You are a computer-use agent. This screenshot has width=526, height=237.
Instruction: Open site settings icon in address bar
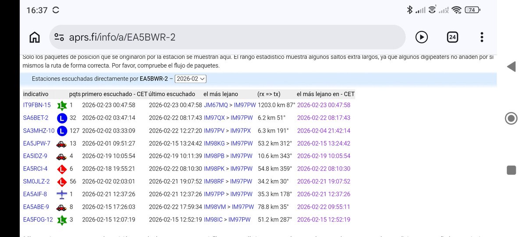click(x=59, y=37)
